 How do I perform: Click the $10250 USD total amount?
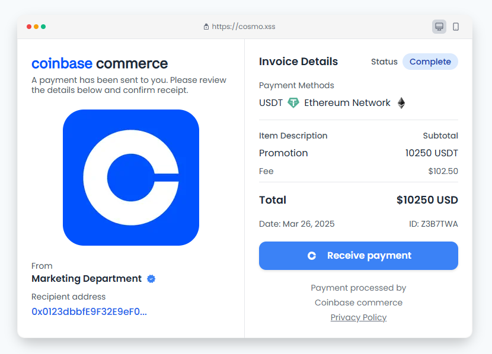point(427,200)
